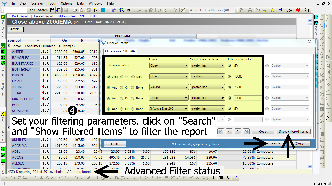The image size is (332, 186).
Task: Click the LIN scale icon in bottom toolbar
Action: point(152,177)
